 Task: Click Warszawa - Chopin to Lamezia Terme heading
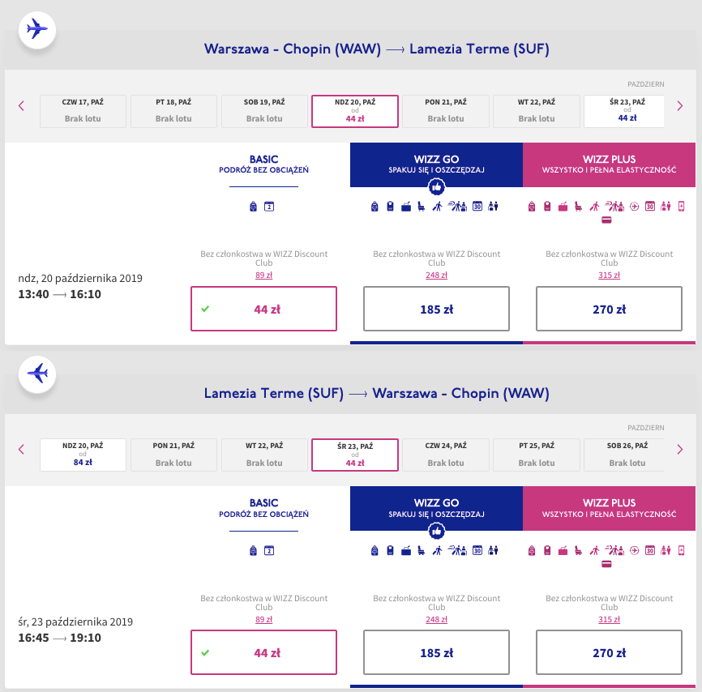[x=376, y=49]
